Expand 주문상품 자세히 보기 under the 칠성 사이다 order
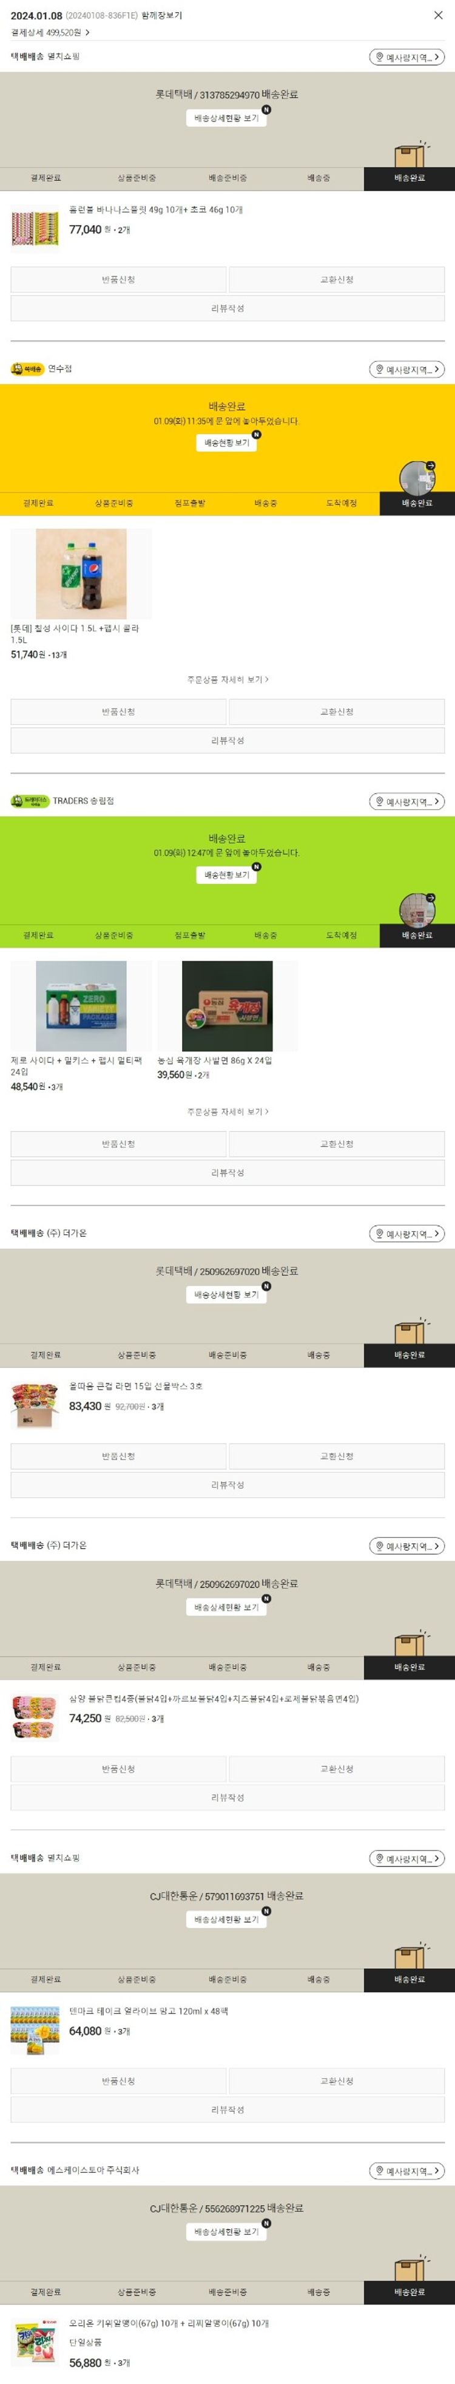This screenshot has height=2384, width=455. pos(227,679)
